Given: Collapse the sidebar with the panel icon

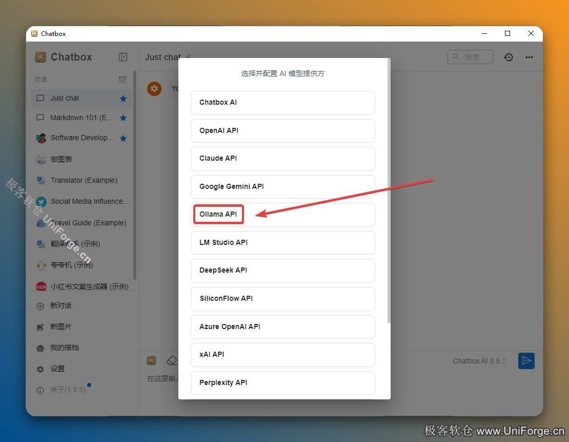Looking at the screenshot, I should pos(123,57).
